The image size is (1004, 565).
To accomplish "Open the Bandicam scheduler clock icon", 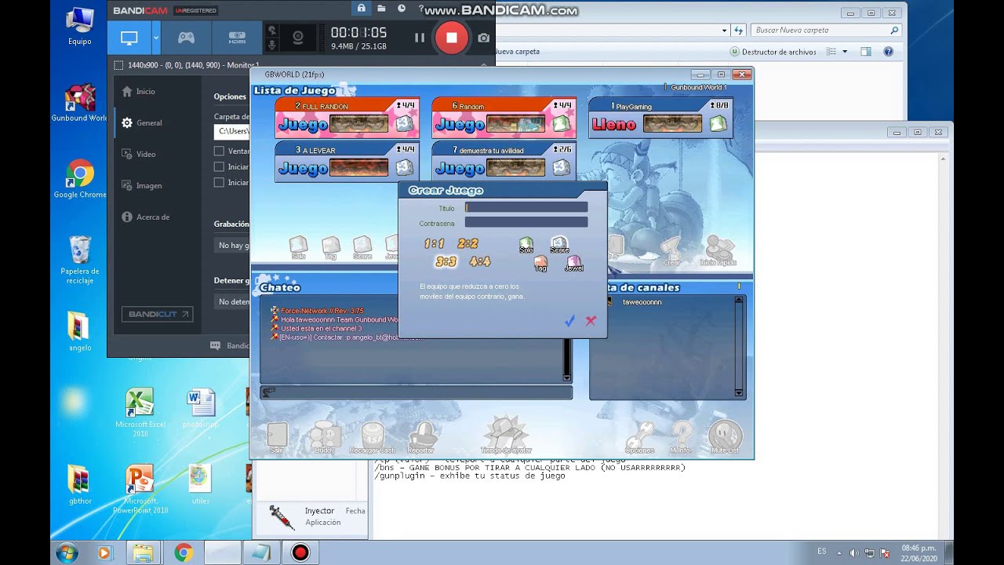I will [402, 9].
